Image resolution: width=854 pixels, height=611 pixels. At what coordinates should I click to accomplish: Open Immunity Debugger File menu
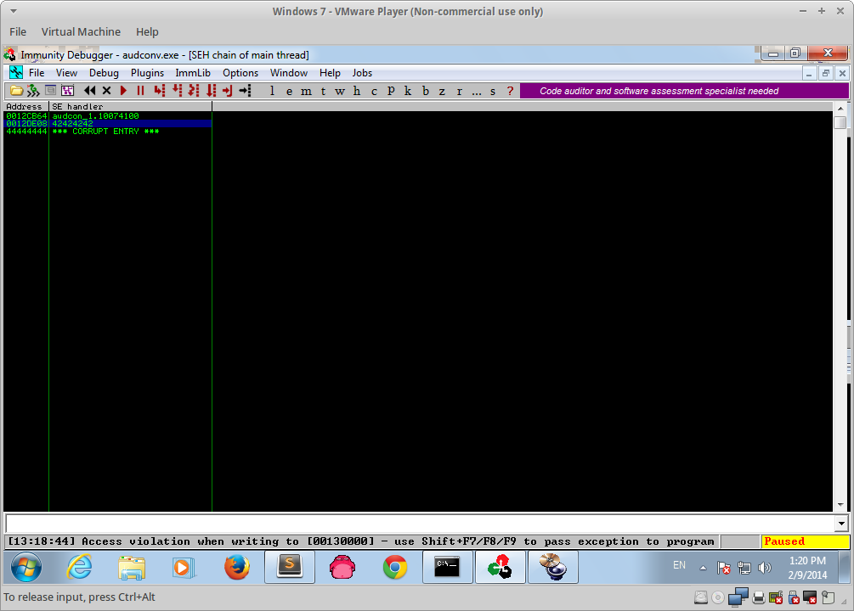(x=37, y=73)
